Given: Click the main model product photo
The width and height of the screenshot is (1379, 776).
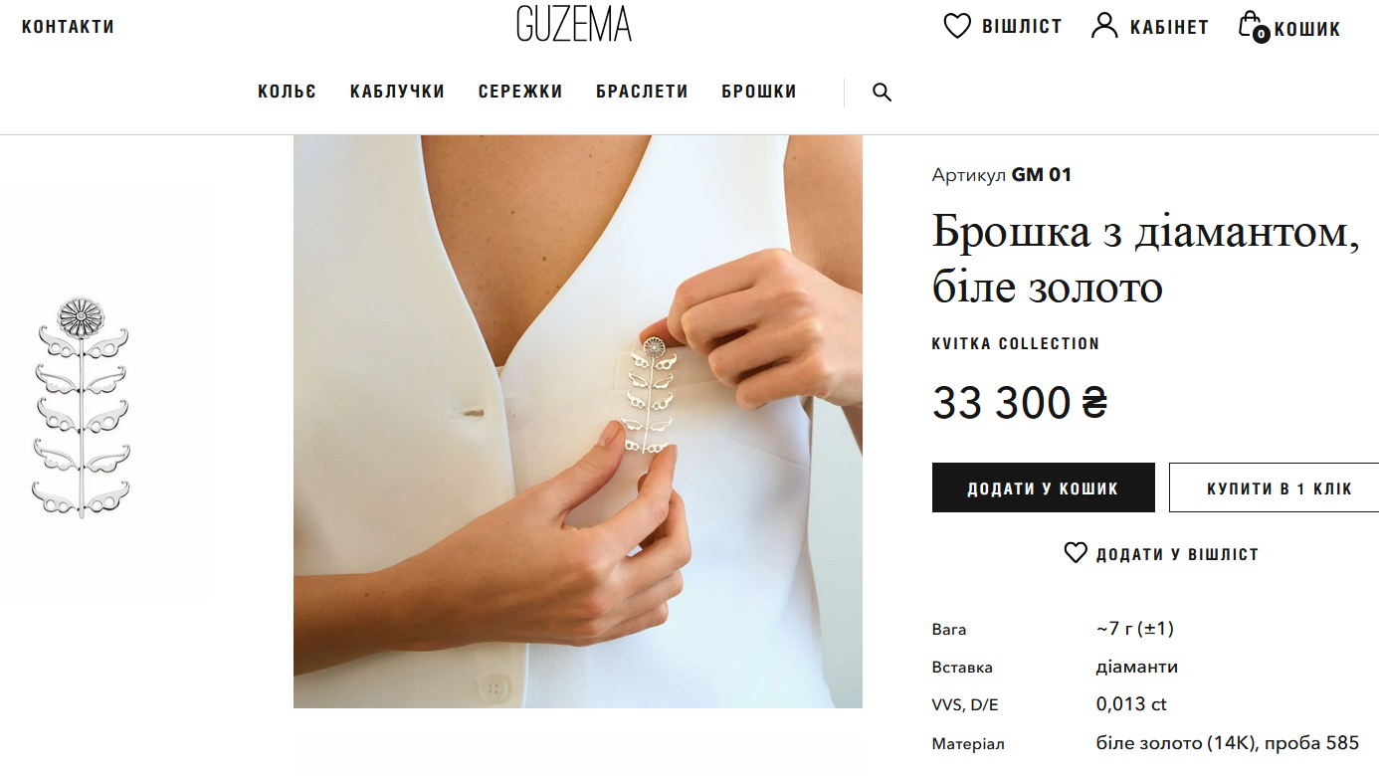Looking at the screenshot, I should pyautogui.click(x=578, y=422).
